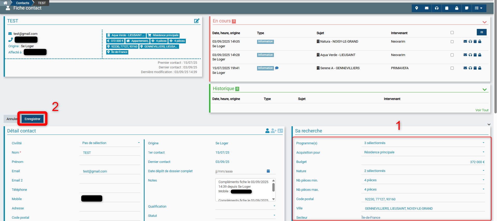The width and height of the screenshot is (497, 221).
Task: Open the checklist dropdown menu in the top toolbar
Action: coord(479,8)
